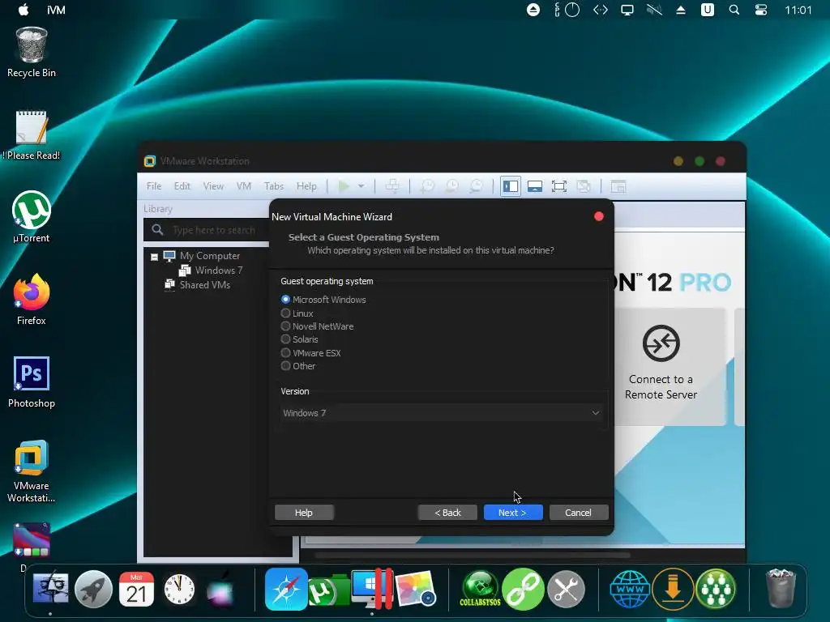The height and width of the screenshot is (622, 830).
Task: Close the wizard with the red dot
Action: point(599,216)
